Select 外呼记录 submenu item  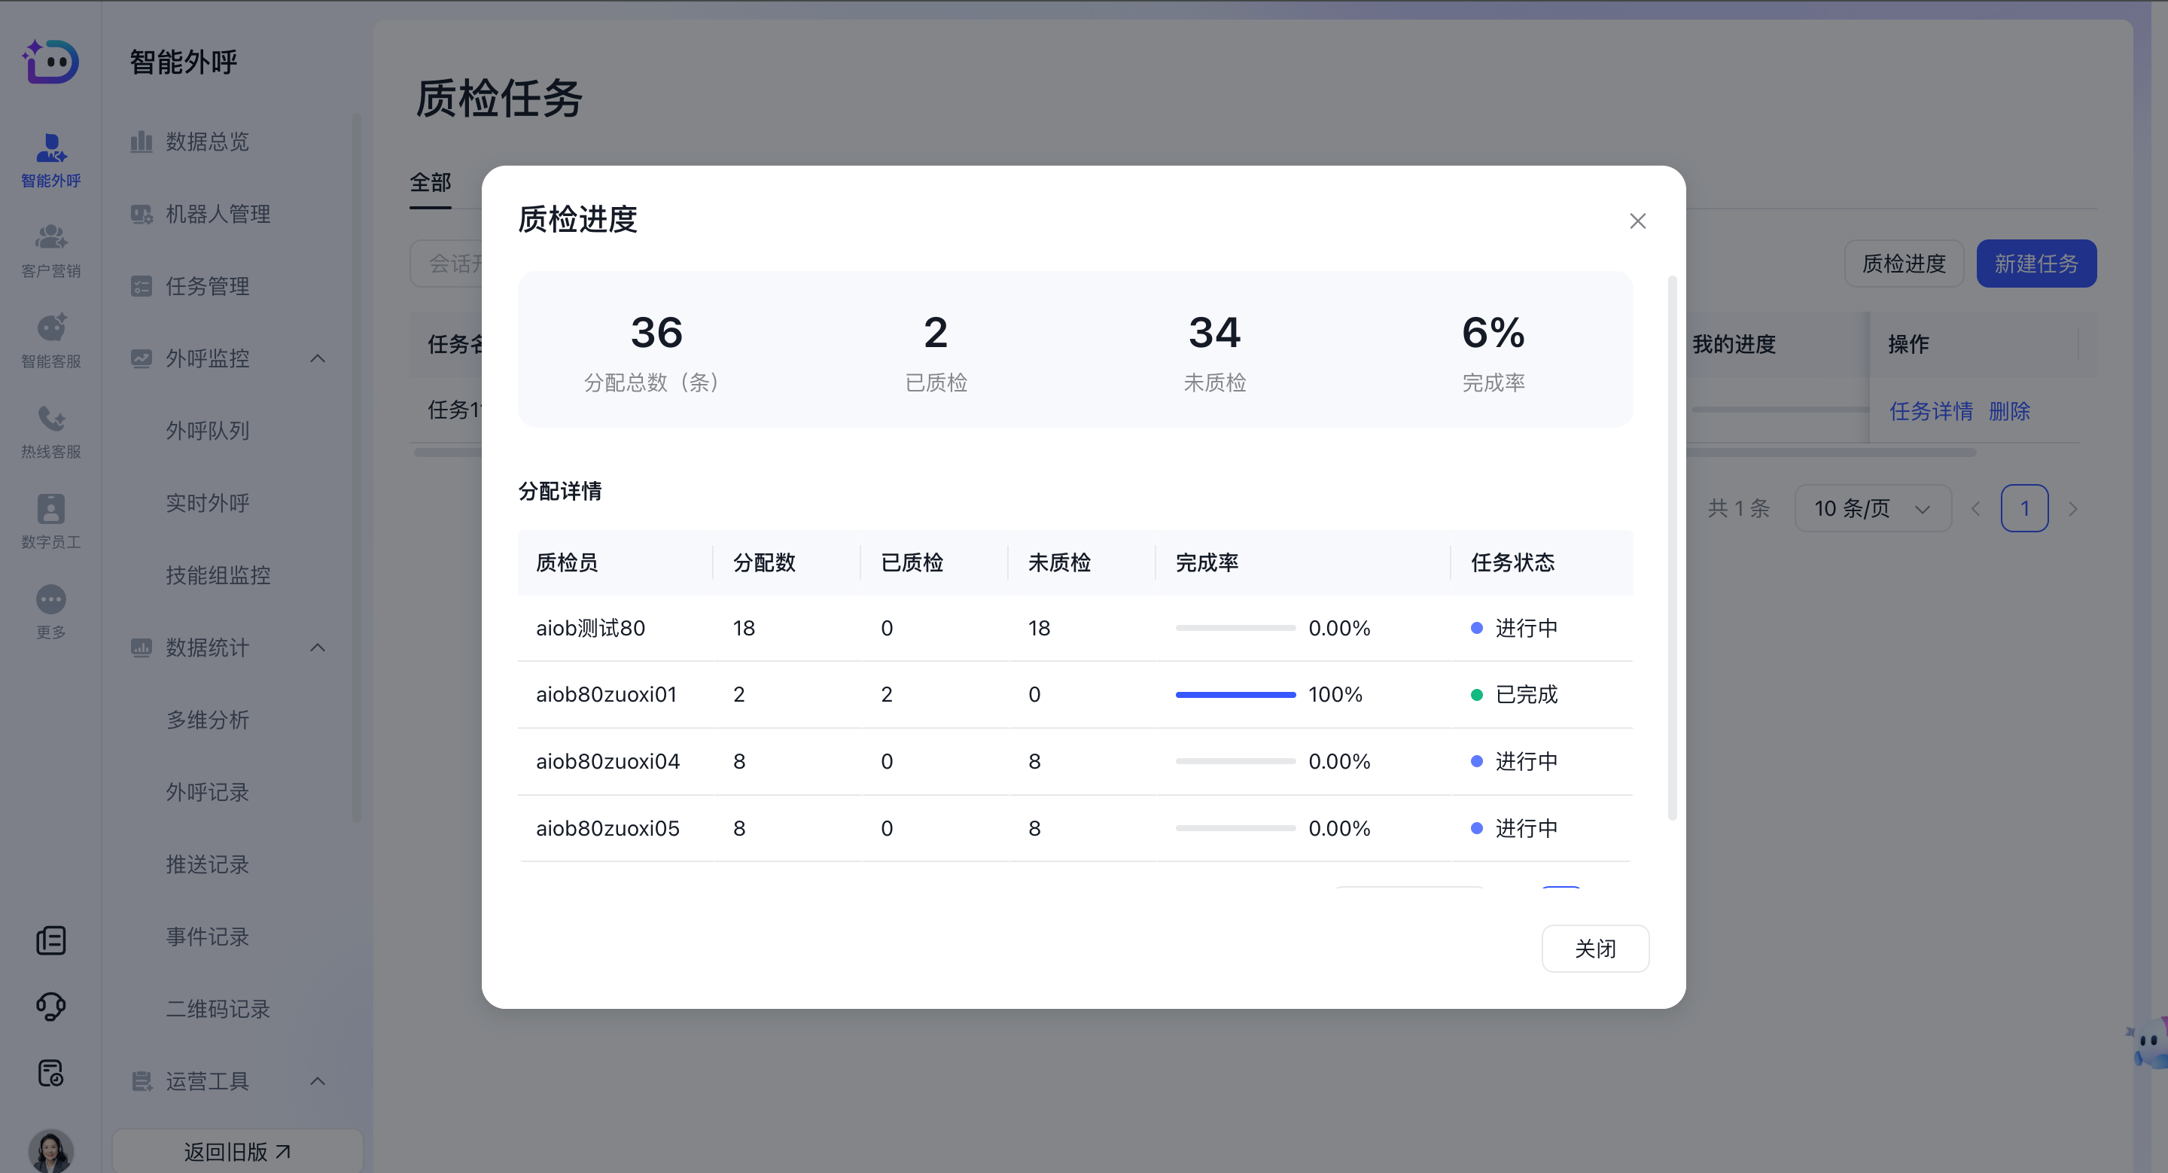tap(208, 792)
